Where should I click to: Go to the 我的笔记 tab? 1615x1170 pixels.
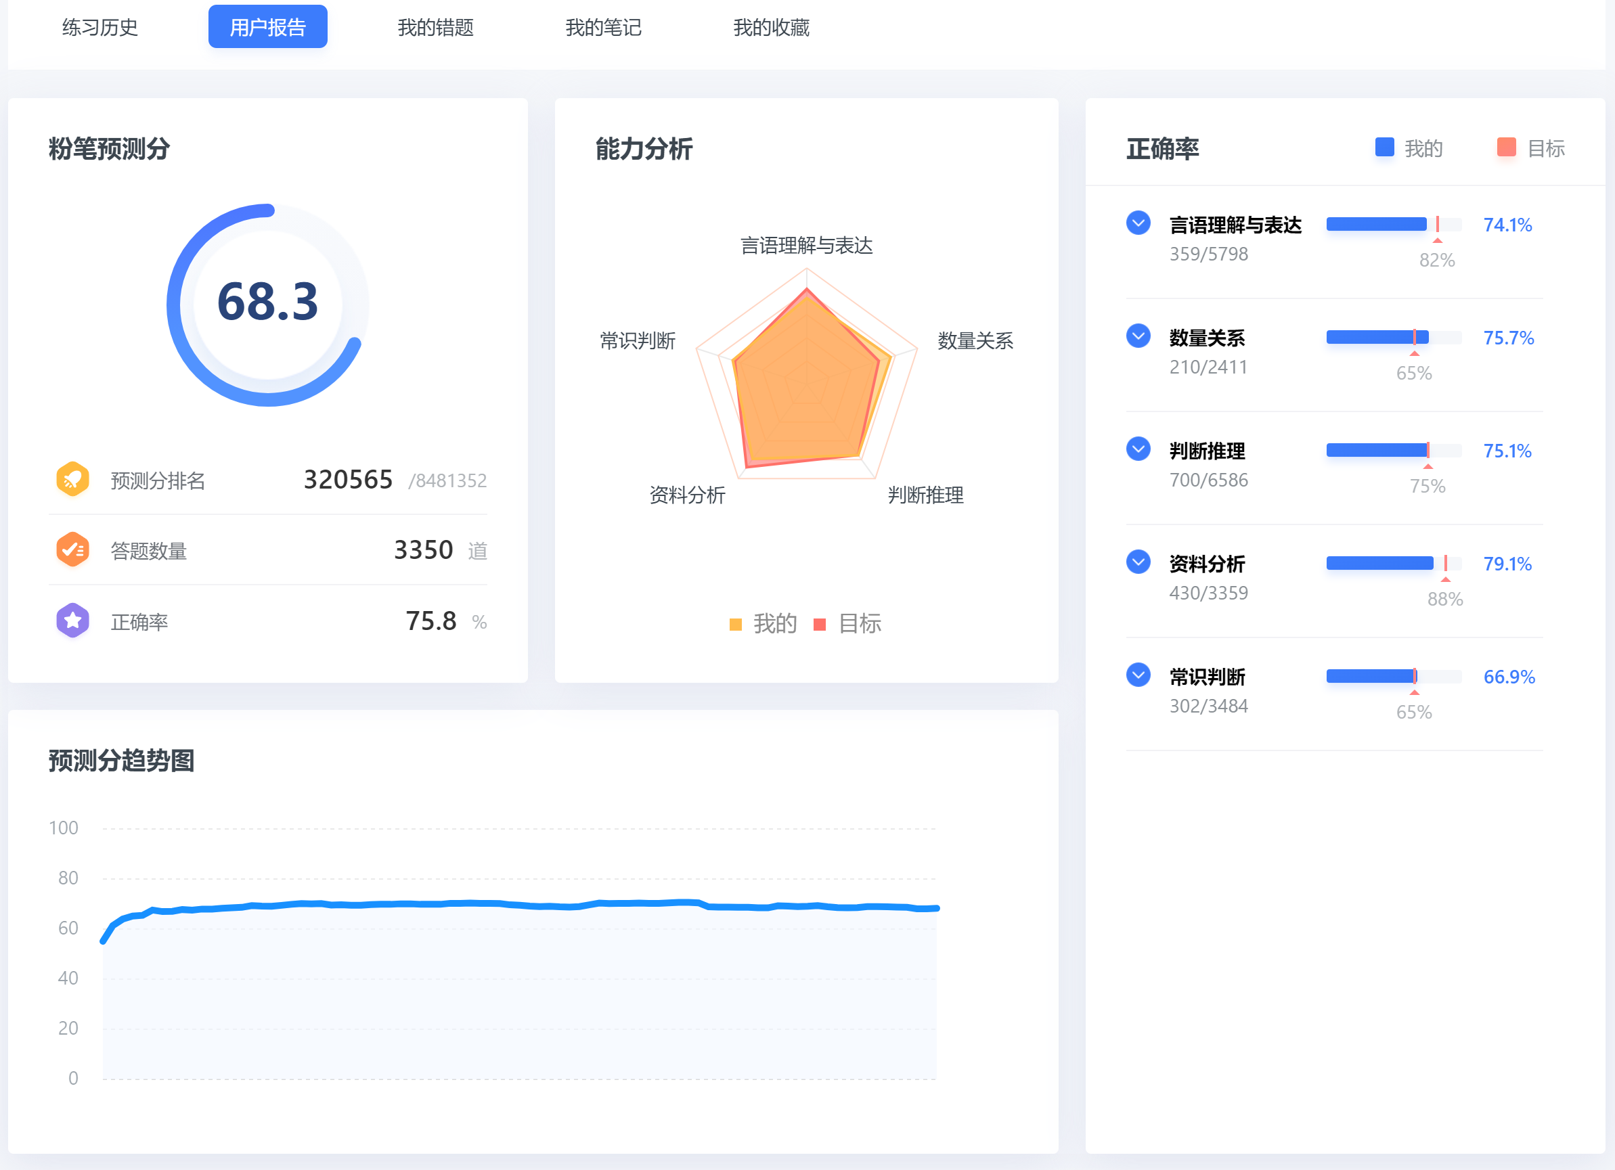pos(603,27)
